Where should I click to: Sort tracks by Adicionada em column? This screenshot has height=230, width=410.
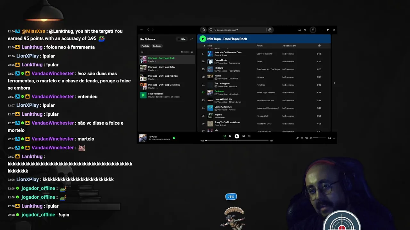(x=289, y=46)
